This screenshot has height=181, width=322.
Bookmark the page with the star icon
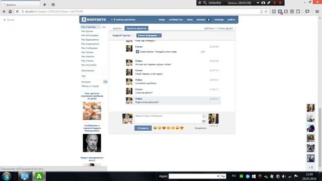point(266,12)
